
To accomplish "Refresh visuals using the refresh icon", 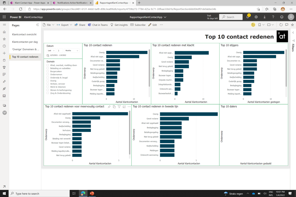I will (x=281, y=25).
